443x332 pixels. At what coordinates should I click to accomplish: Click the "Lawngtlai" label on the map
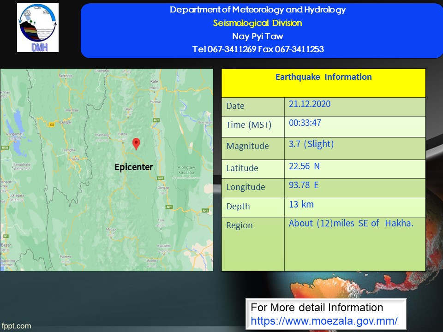point(68,150)
